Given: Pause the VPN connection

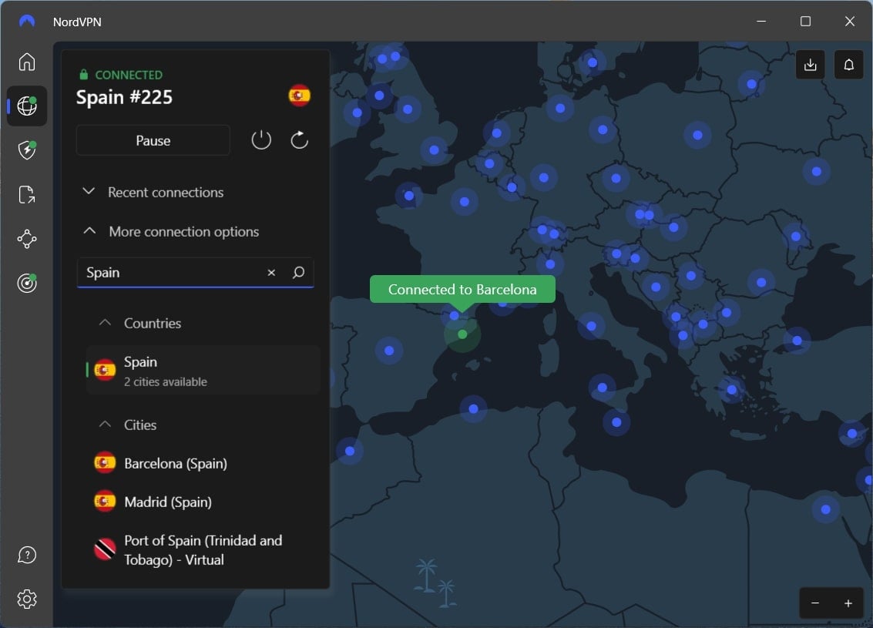Looking at the screenshot, I should click(153, 140).
